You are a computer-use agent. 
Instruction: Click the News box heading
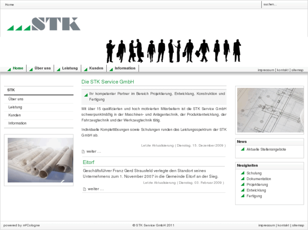click(x=241, y=142)
